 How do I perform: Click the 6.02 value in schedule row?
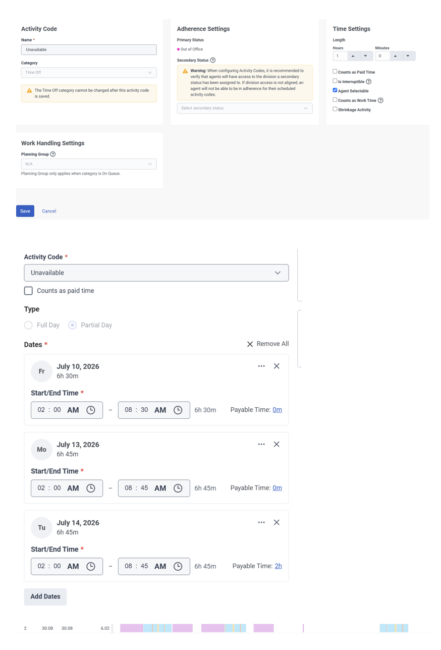click(x=105, y=628)
